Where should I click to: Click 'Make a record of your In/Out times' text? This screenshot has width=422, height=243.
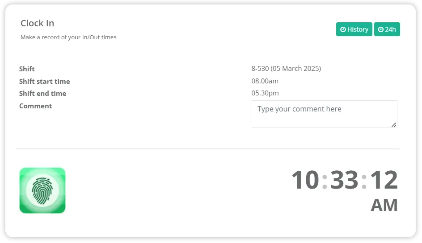[x=68, y=37]
